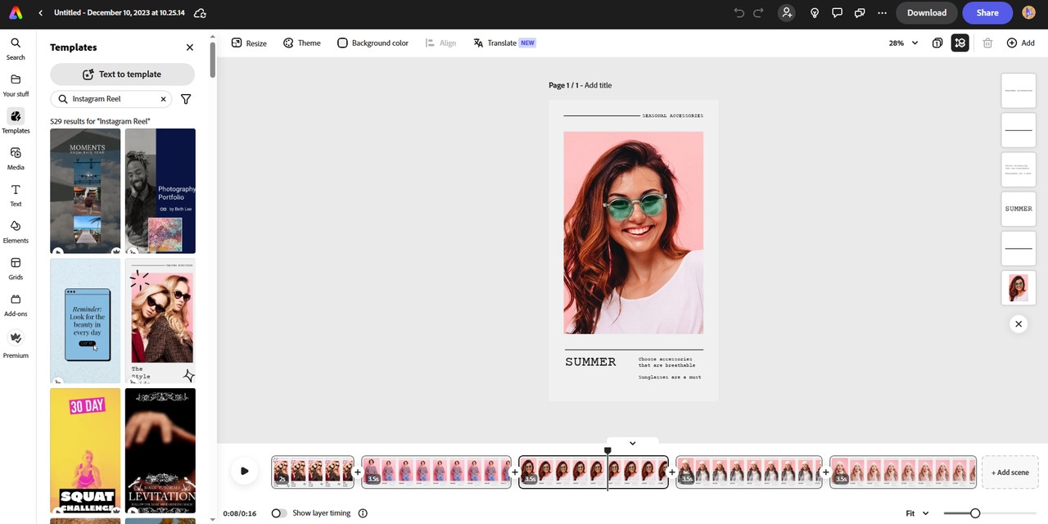Image resolution: width=1048 pixels, height=524 pixels.
Task: Select the first 2s scene clip
Action: (x=313, y=472)
